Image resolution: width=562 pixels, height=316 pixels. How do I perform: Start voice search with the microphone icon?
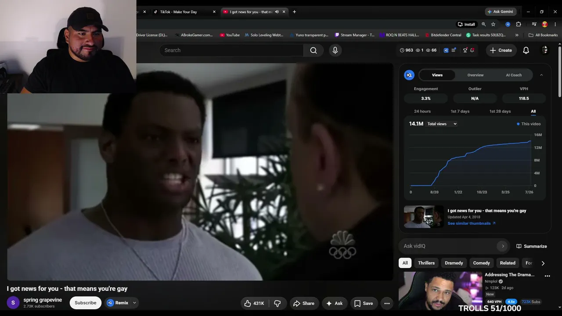335,50
